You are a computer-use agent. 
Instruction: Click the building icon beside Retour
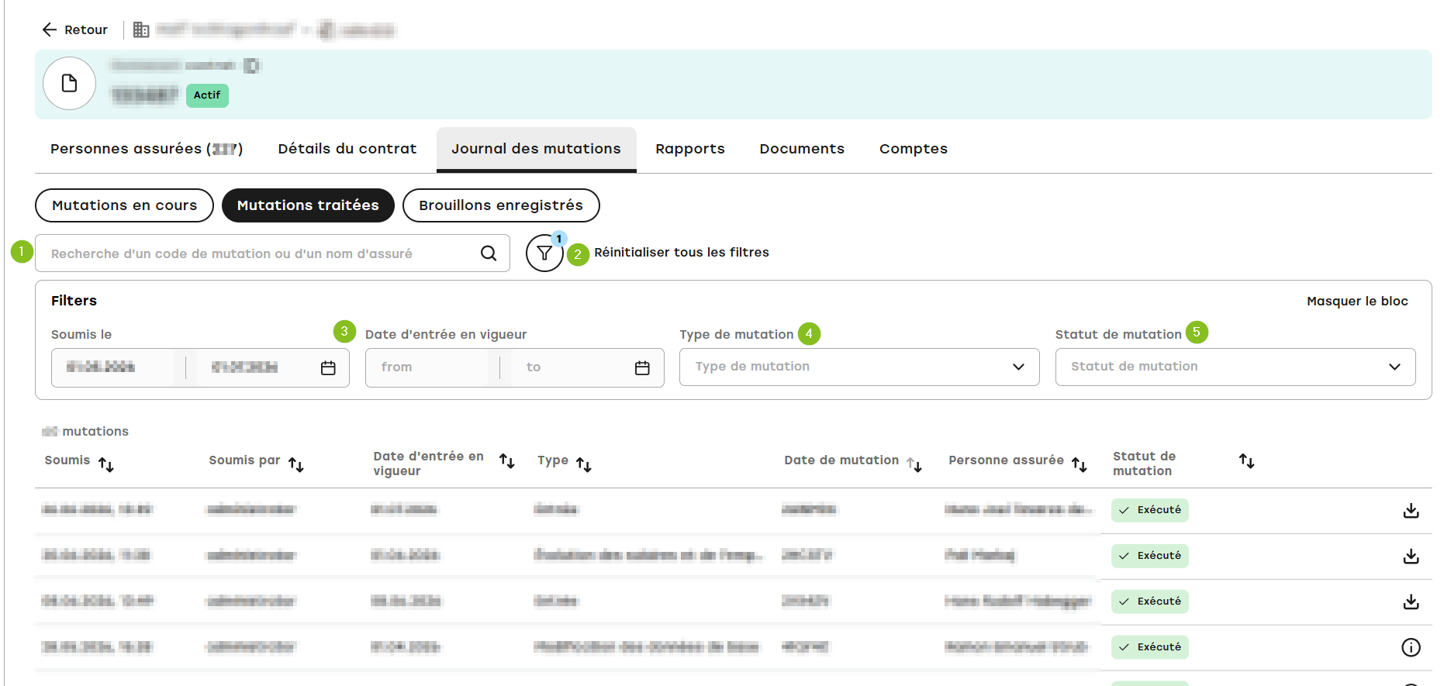click(141, 29)
